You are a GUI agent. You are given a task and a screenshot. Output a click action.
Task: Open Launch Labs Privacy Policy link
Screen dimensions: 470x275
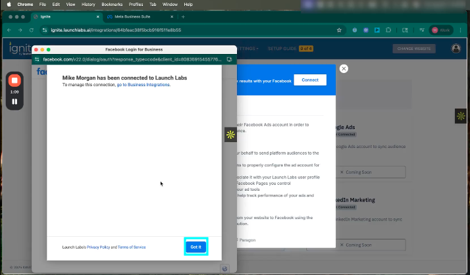tap(98, 247)
